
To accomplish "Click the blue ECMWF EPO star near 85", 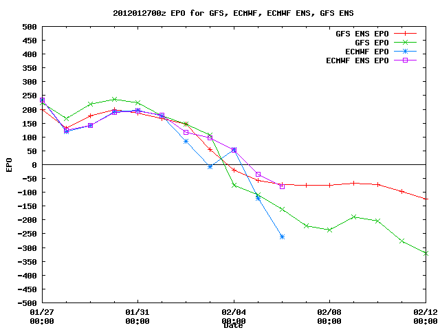I will (186, 142).
